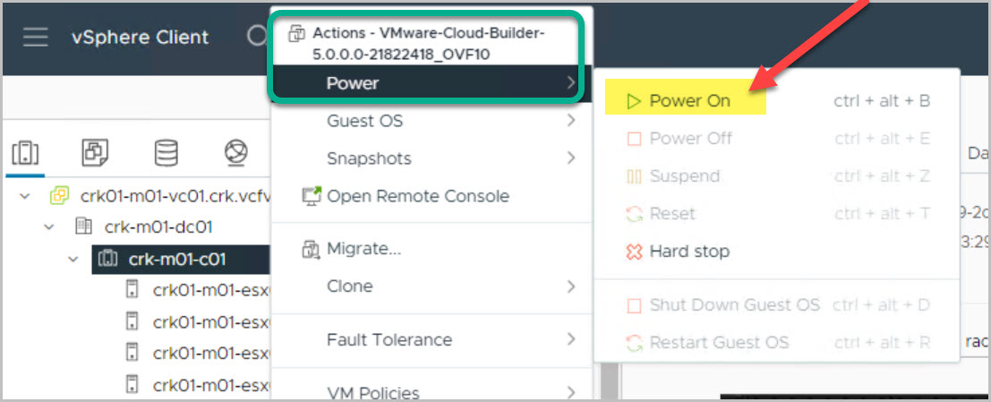Open the Networking inventory view icon
This screenshot has height=402, width=991.
[x=236, y=152]
